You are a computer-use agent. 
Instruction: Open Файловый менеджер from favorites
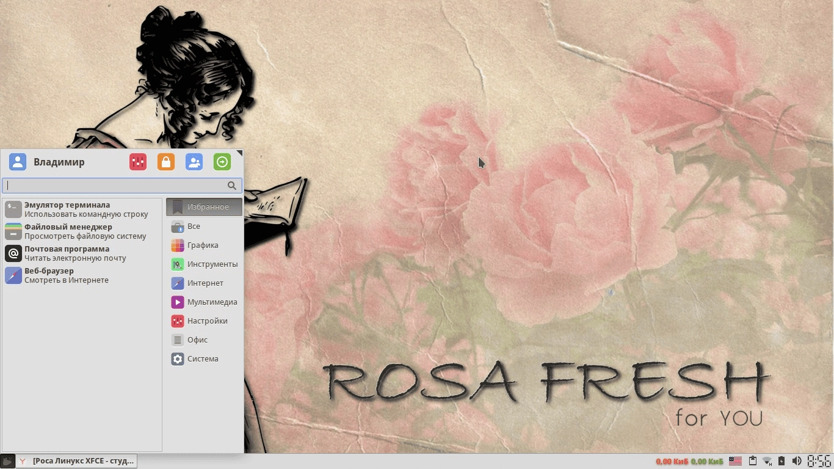82,231
